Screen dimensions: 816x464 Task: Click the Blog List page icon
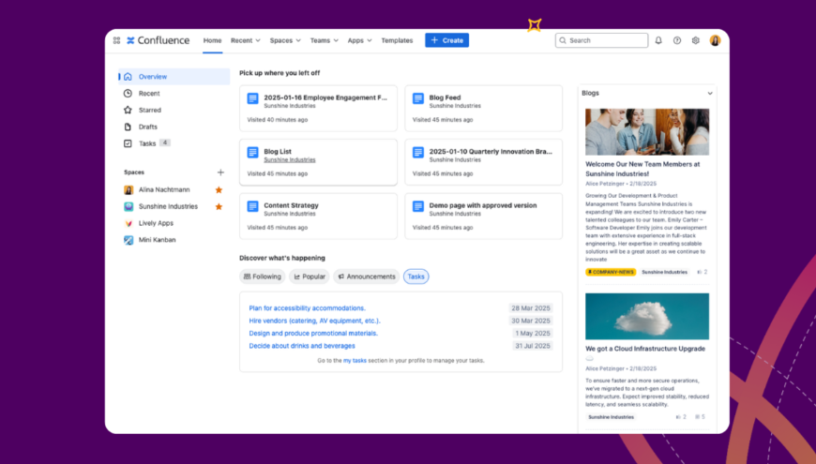(x=252, y=153)
